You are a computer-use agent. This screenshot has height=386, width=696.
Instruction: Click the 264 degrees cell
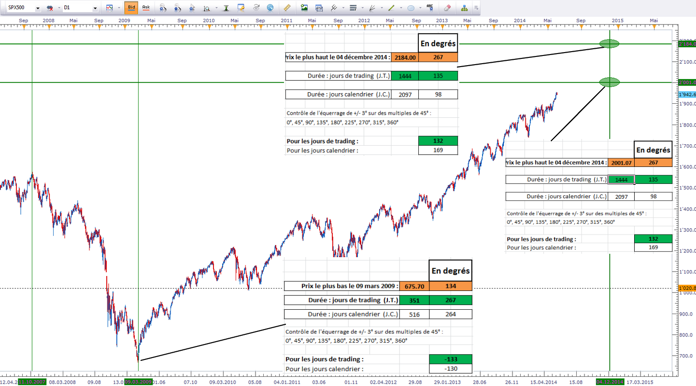451,314
